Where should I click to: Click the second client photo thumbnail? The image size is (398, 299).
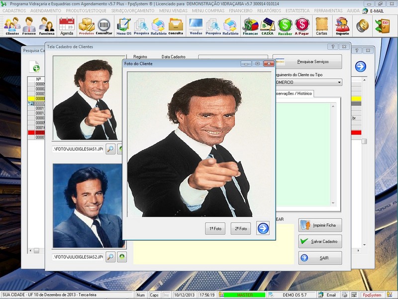click(x=88, y=205)
